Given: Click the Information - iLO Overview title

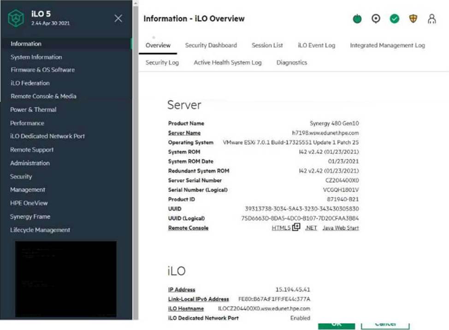Looking at the screenshot, I should [x=194, y=18].
